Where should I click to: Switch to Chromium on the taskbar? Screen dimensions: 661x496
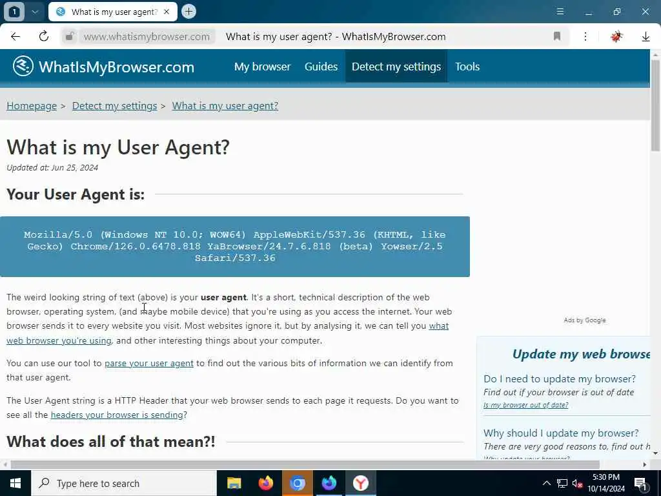click(297, 483)
